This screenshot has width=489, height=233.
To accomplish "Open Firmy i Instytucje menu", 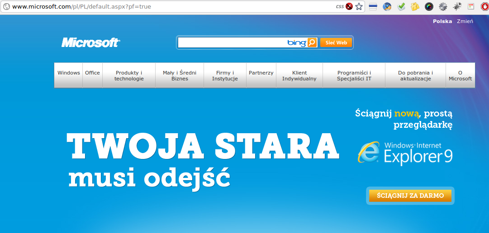I will point(225,75).
